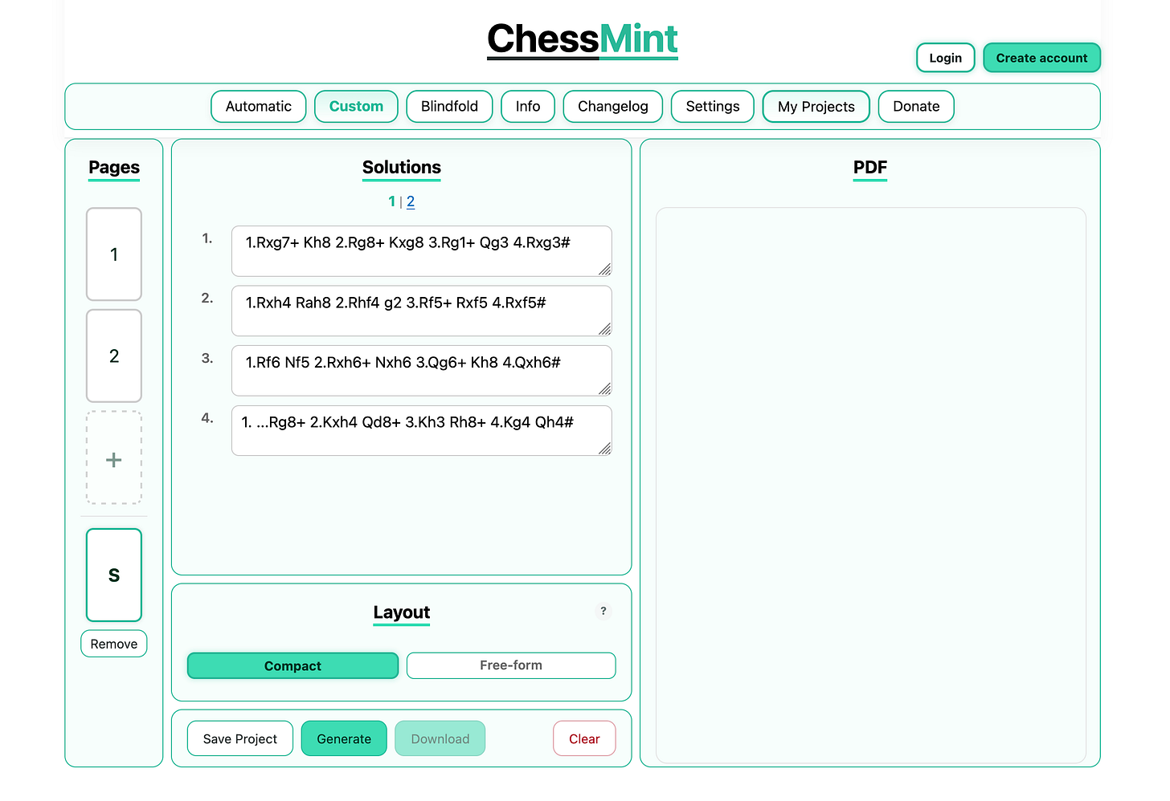Click solution number label "3."
Image resolution: width=1170 pixels, height=801 pixels.
coord(207,358)
